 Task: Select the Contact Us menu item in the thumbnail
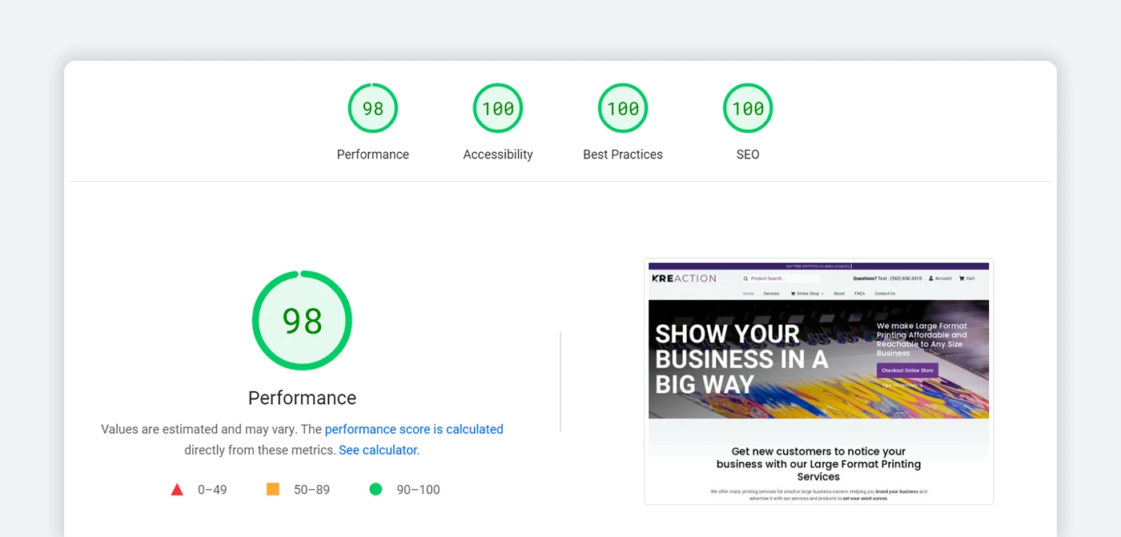pyautogui.click(x=885, y=294)
